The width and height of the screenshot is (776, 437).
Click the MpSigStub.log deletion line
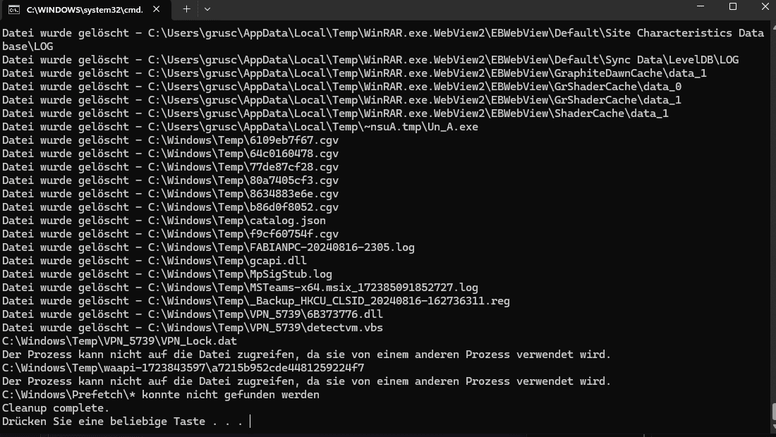click(x=166, y=274)
